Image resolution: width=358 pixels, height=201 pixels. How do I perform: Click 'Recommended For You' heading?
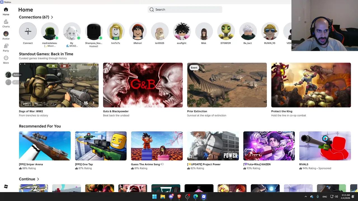(40, 126)
